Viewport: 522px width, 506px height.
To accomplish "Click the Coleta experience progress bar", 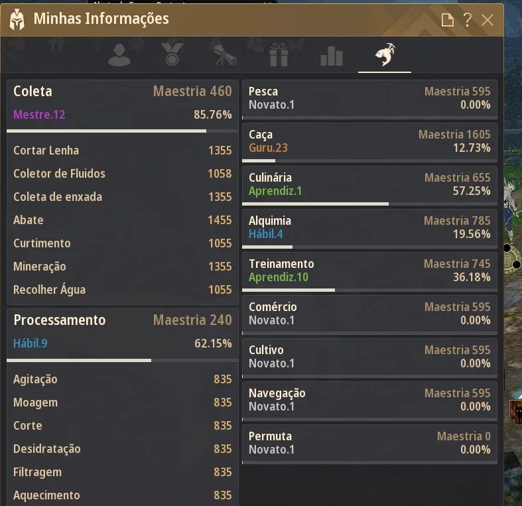I will (123, 131).
